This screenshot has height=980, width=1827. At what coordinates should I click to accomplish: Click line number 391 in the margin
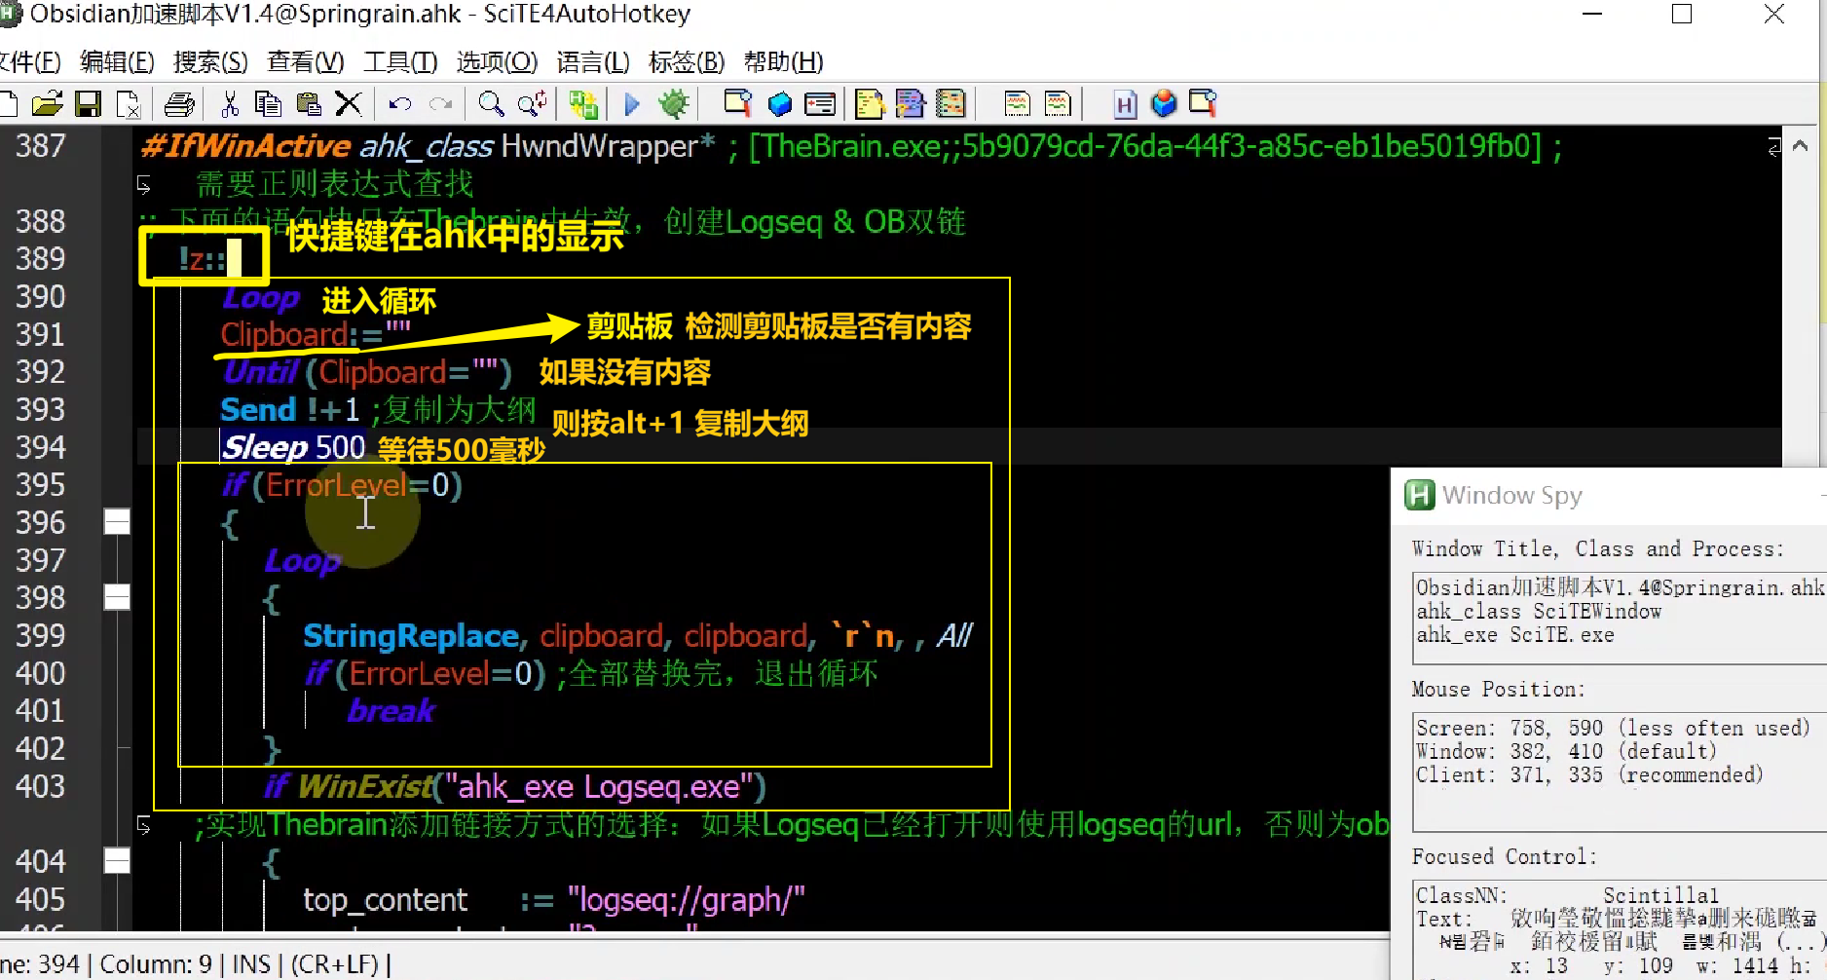(40, 334)
